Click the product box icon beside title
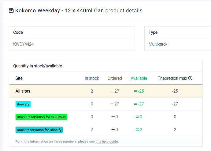 pos(11,10)
